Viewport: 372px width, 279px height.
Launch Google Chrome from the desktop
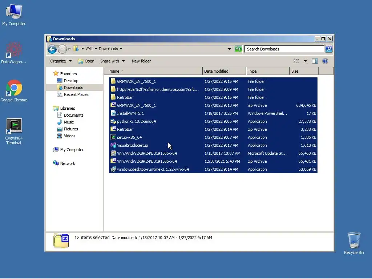pos(14,90)
